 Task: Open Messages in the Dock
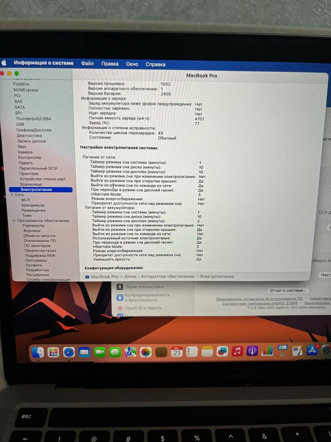115,352
